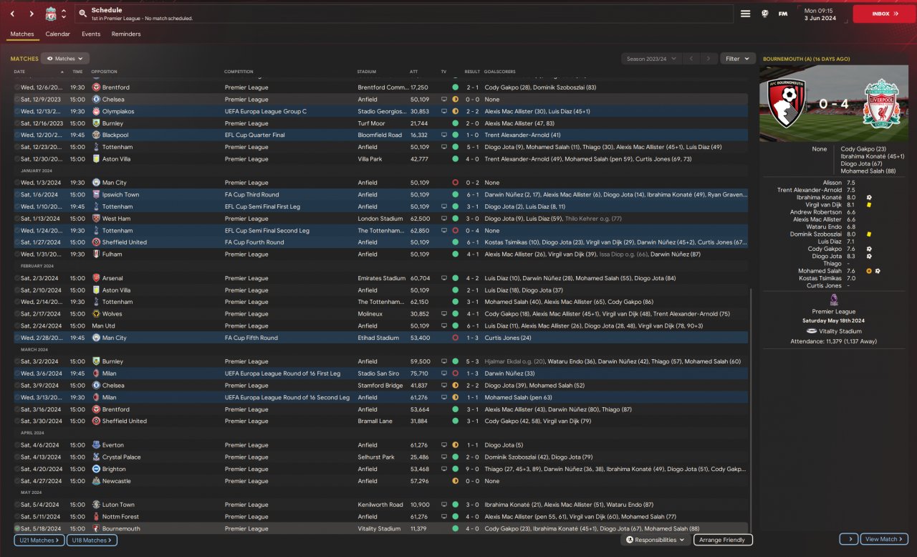Expand the Filter dropdown
The height and width of the screenshot is (557, 917).
pos(737,59)
